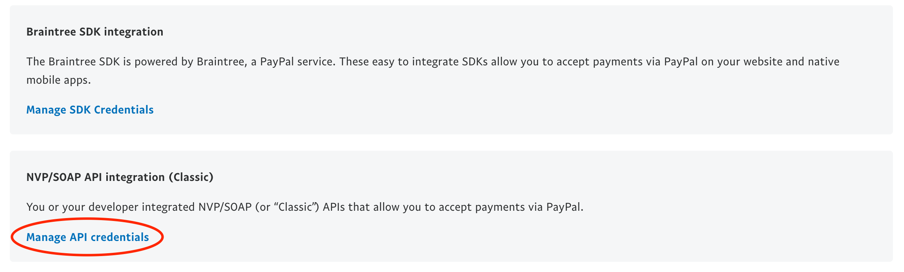
Task: Click the Braintree SDK integration heading
Action: pyautogui.click(x=95, y=32)
